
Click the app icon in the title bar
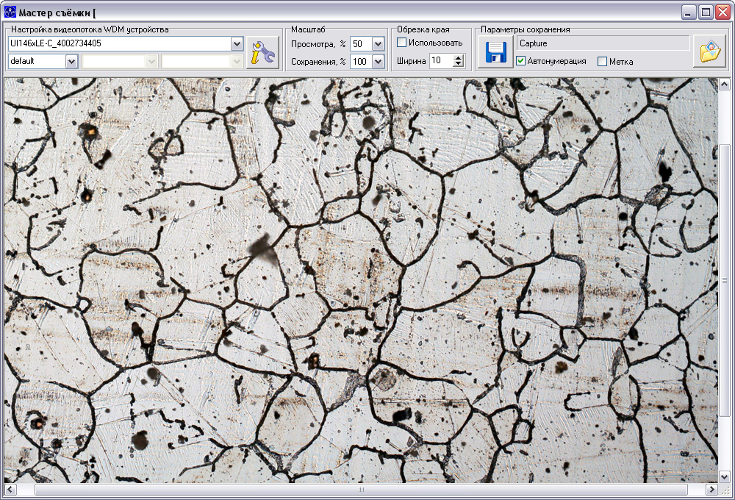click(10, 12)
